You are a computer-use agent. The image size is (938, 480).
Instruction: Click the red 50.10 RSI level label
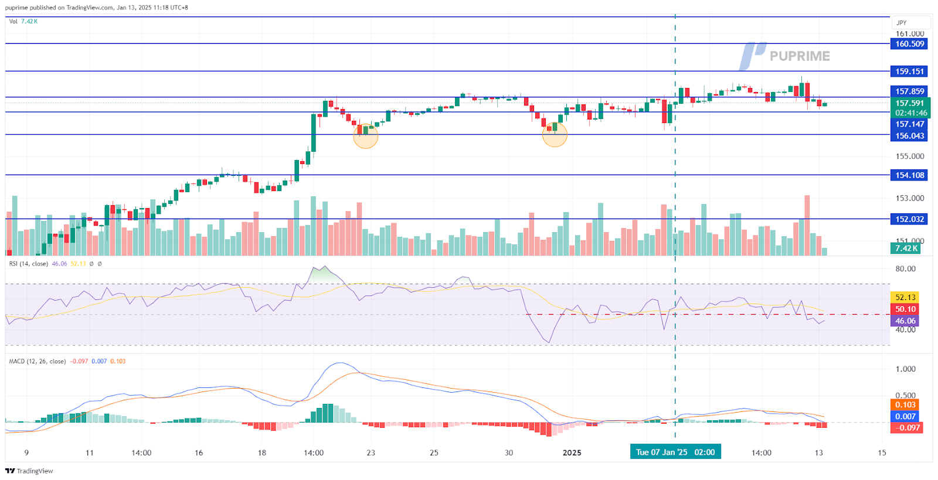point(905,309)
